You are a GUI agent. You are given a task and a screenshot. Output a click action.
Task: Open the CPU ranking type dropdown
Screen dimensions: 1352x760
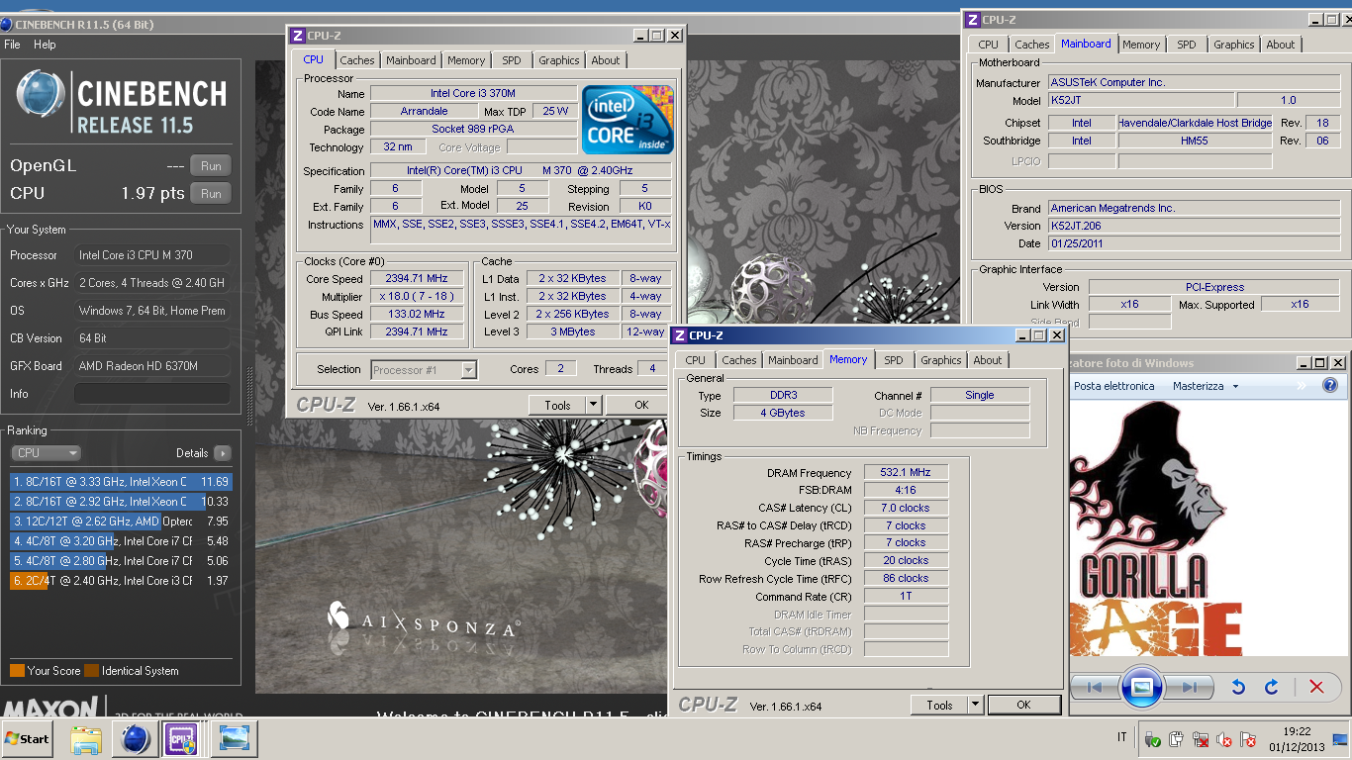coord(46,453)
